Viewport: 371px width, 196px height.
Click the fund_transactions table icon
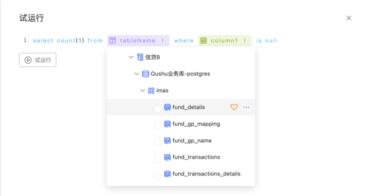point(167,157)
